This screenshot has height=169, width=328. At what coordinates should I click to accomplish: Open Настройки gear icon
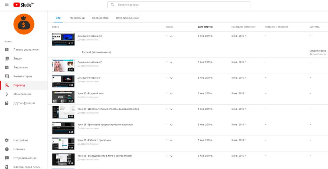click(7, 141)
